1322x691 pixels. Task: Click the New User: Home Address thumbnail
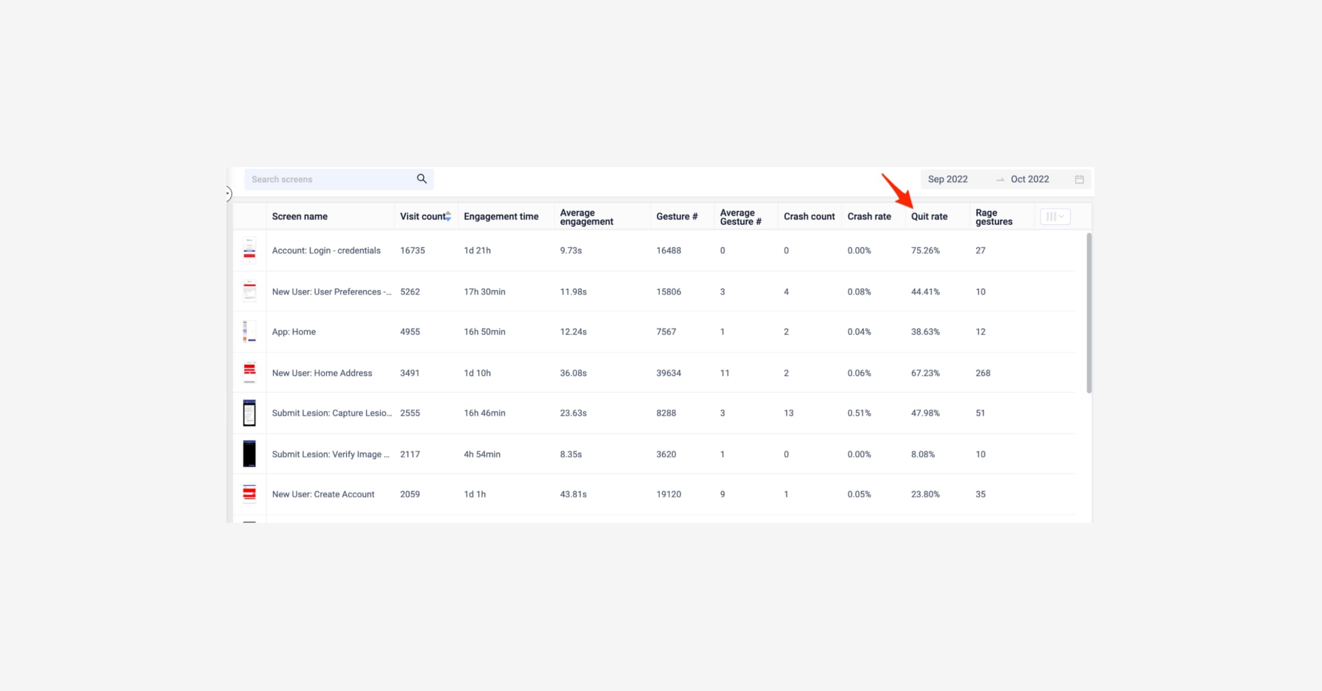250,373
